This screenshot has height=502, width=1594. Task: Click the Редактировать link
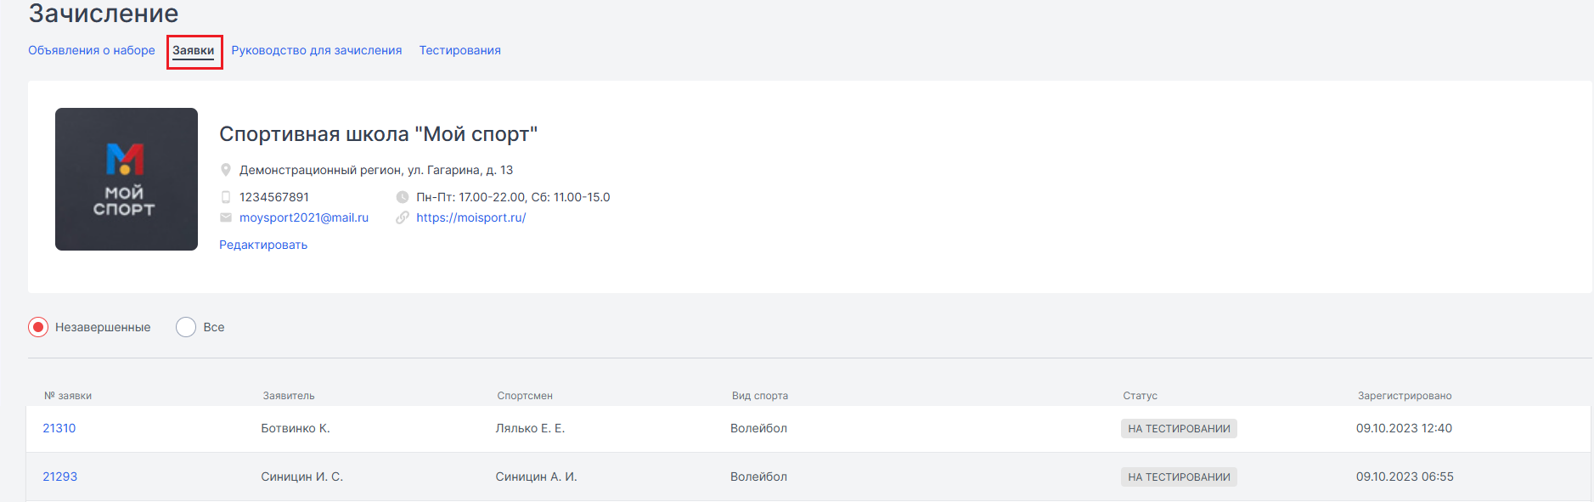pyautogui.click(x=263, y=245)
